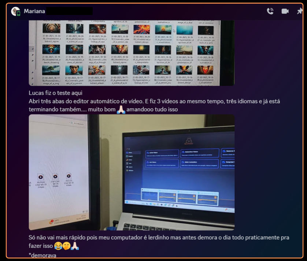307x261 pixels.
Task: Click the 'Embaralhar Vídeos' card on the laptop
Action: 200,154
